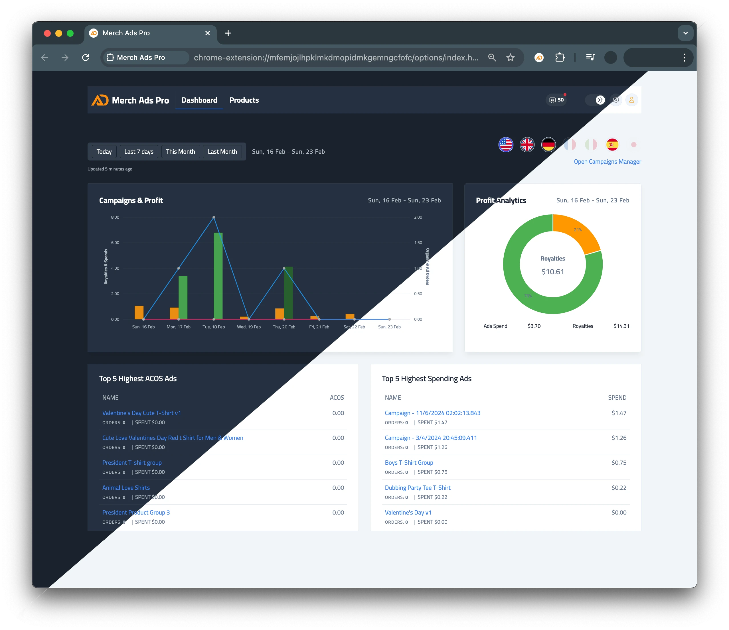Switch to the Products tab
This screenshot has width=729, height=630.
pos(244,100)
